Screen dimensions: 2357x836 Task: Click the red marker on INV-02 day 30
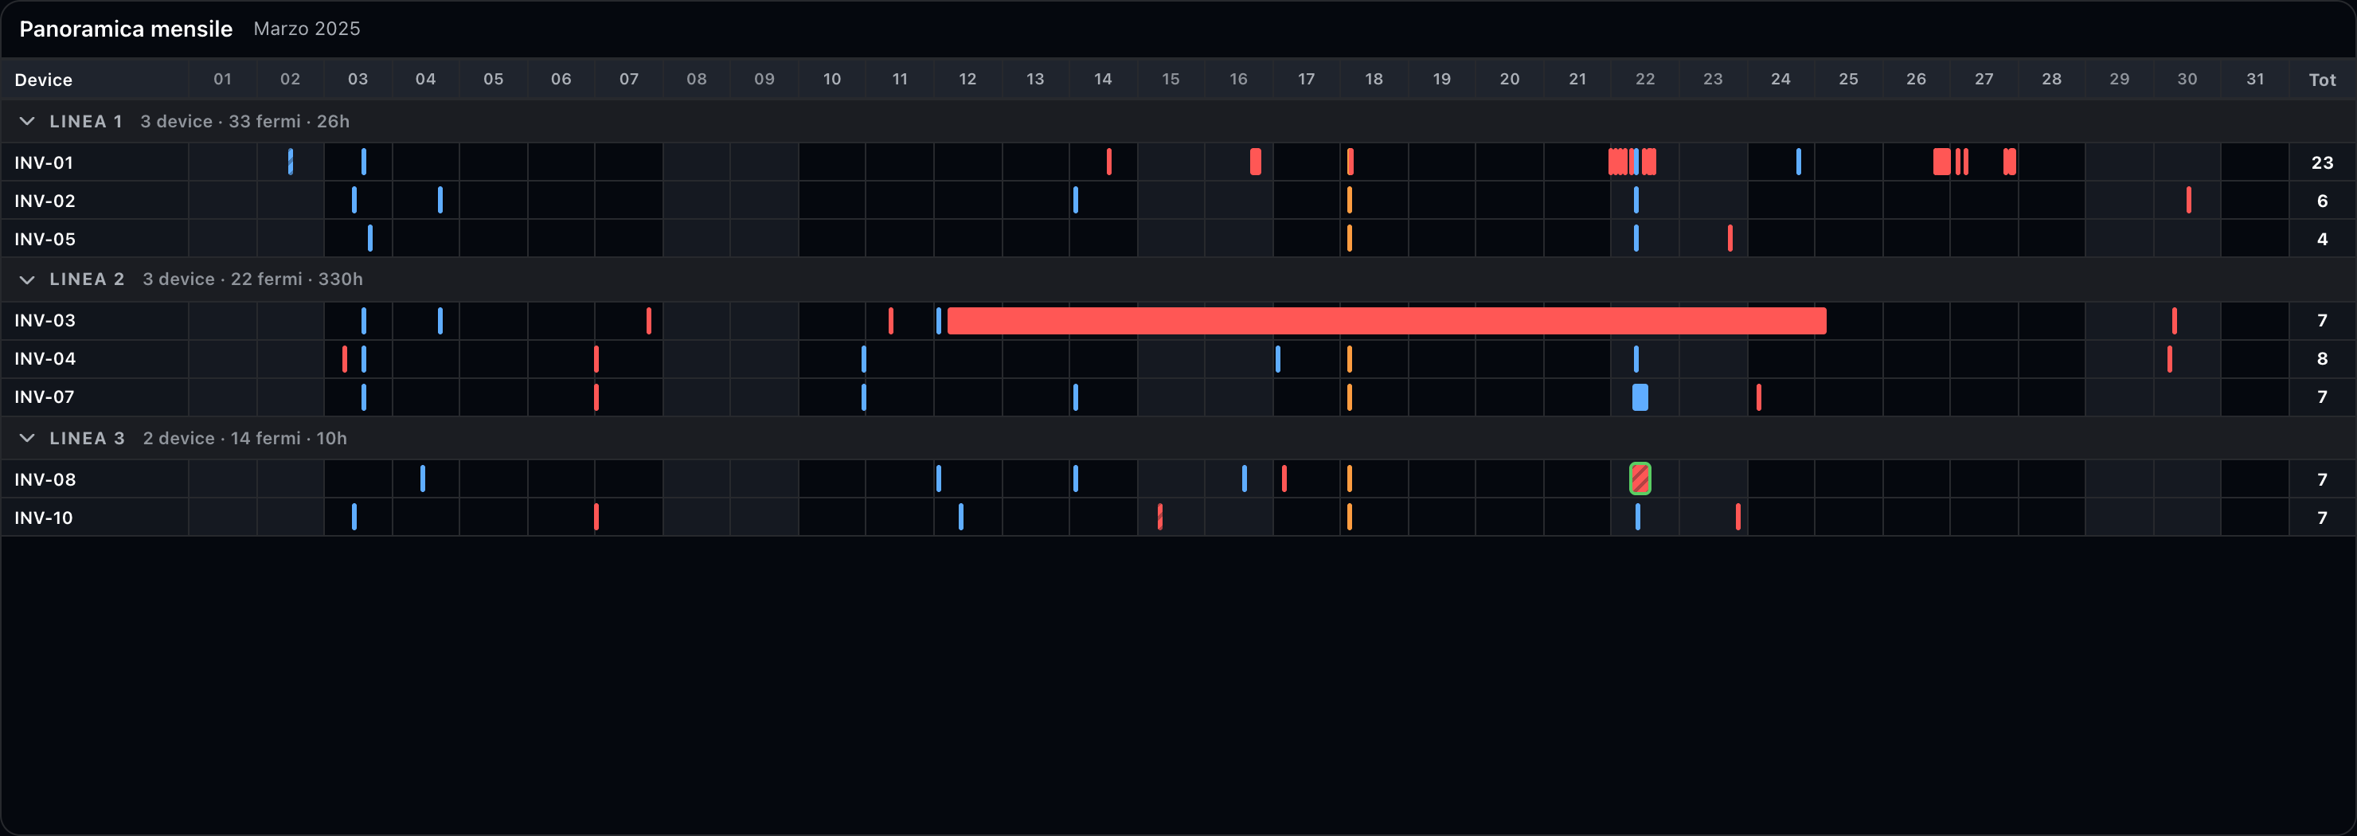[x=2189, y=201]
